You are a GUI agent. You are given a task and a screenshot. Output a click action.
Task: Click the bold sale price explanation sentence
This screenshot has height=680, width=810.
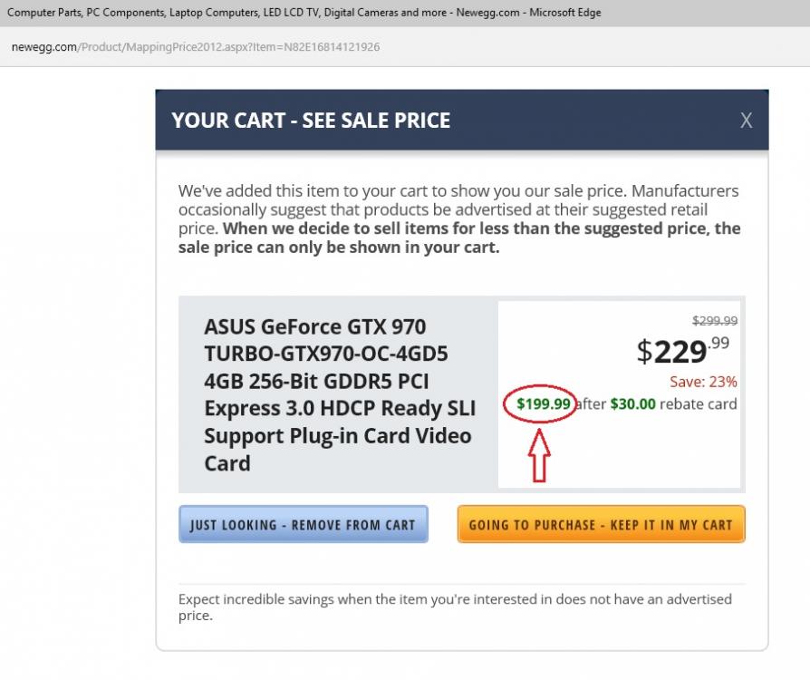(x=459, y=238)
